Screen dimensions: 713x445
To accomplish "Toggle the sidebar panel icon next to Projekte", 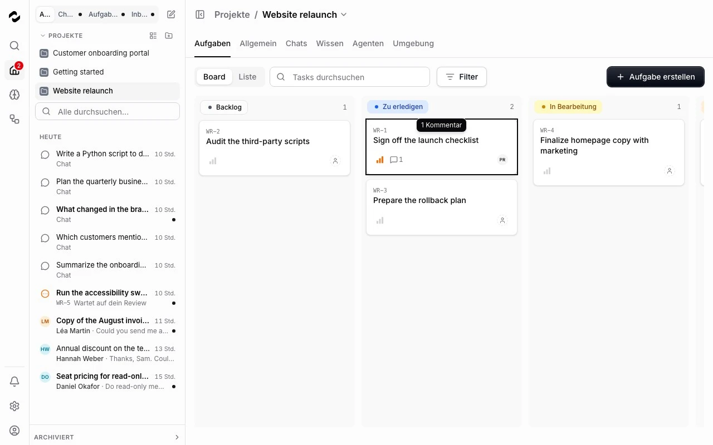I will [200, 14].
